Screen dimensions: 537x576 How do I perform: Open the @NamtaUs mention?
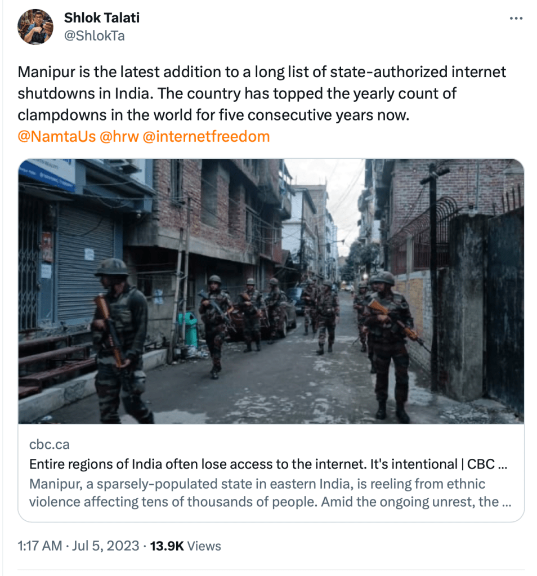point(57,136)
